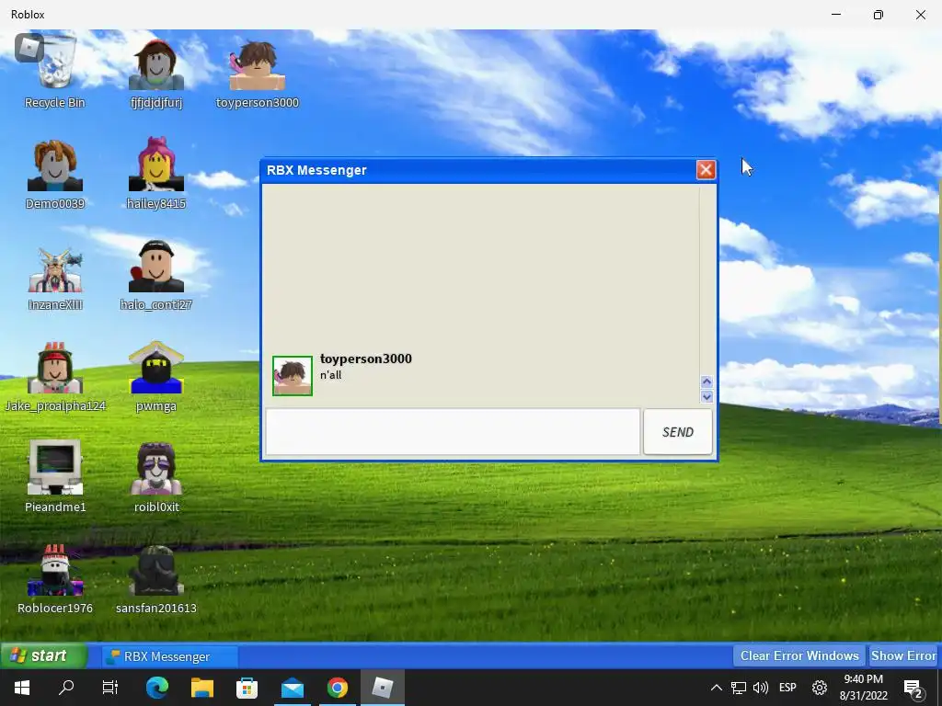
Task: Open network status tray icon
Action: [x=739, y=688]
